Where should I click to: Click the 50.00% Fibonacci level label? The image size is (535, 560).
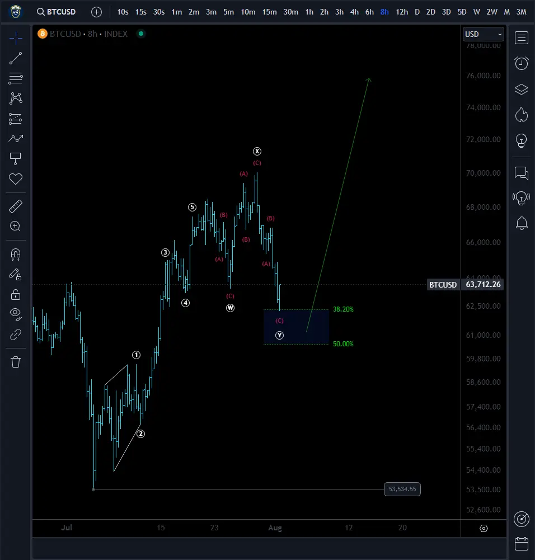[343, 344]
